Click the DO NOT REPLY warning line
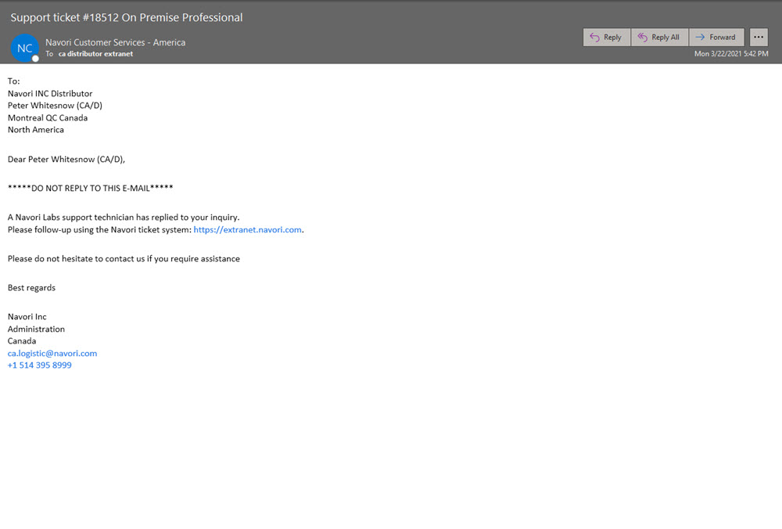The height and width of the screenshot is (529, 782). 90,188
